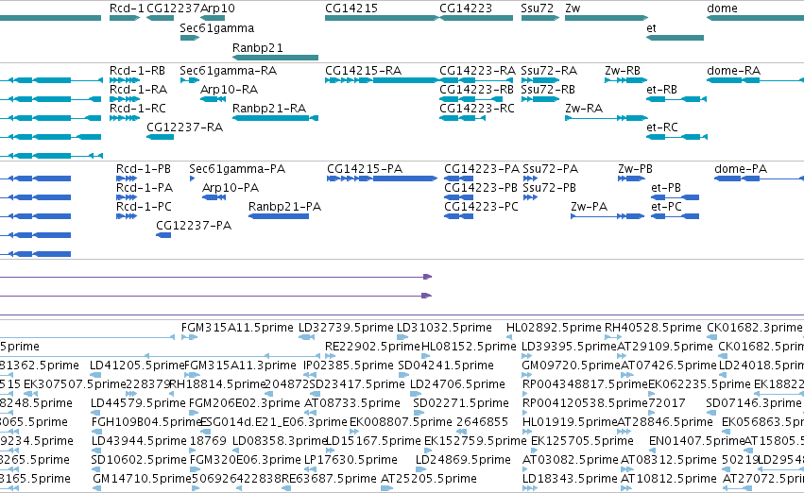Click the Zw-PA protein label
Image resolution: width=804 pixels, height=493 pixels.
click(x=590, y=207)
